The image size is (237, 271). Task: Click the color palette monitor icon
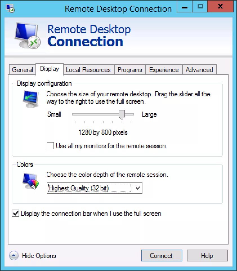tap(31, 181)
